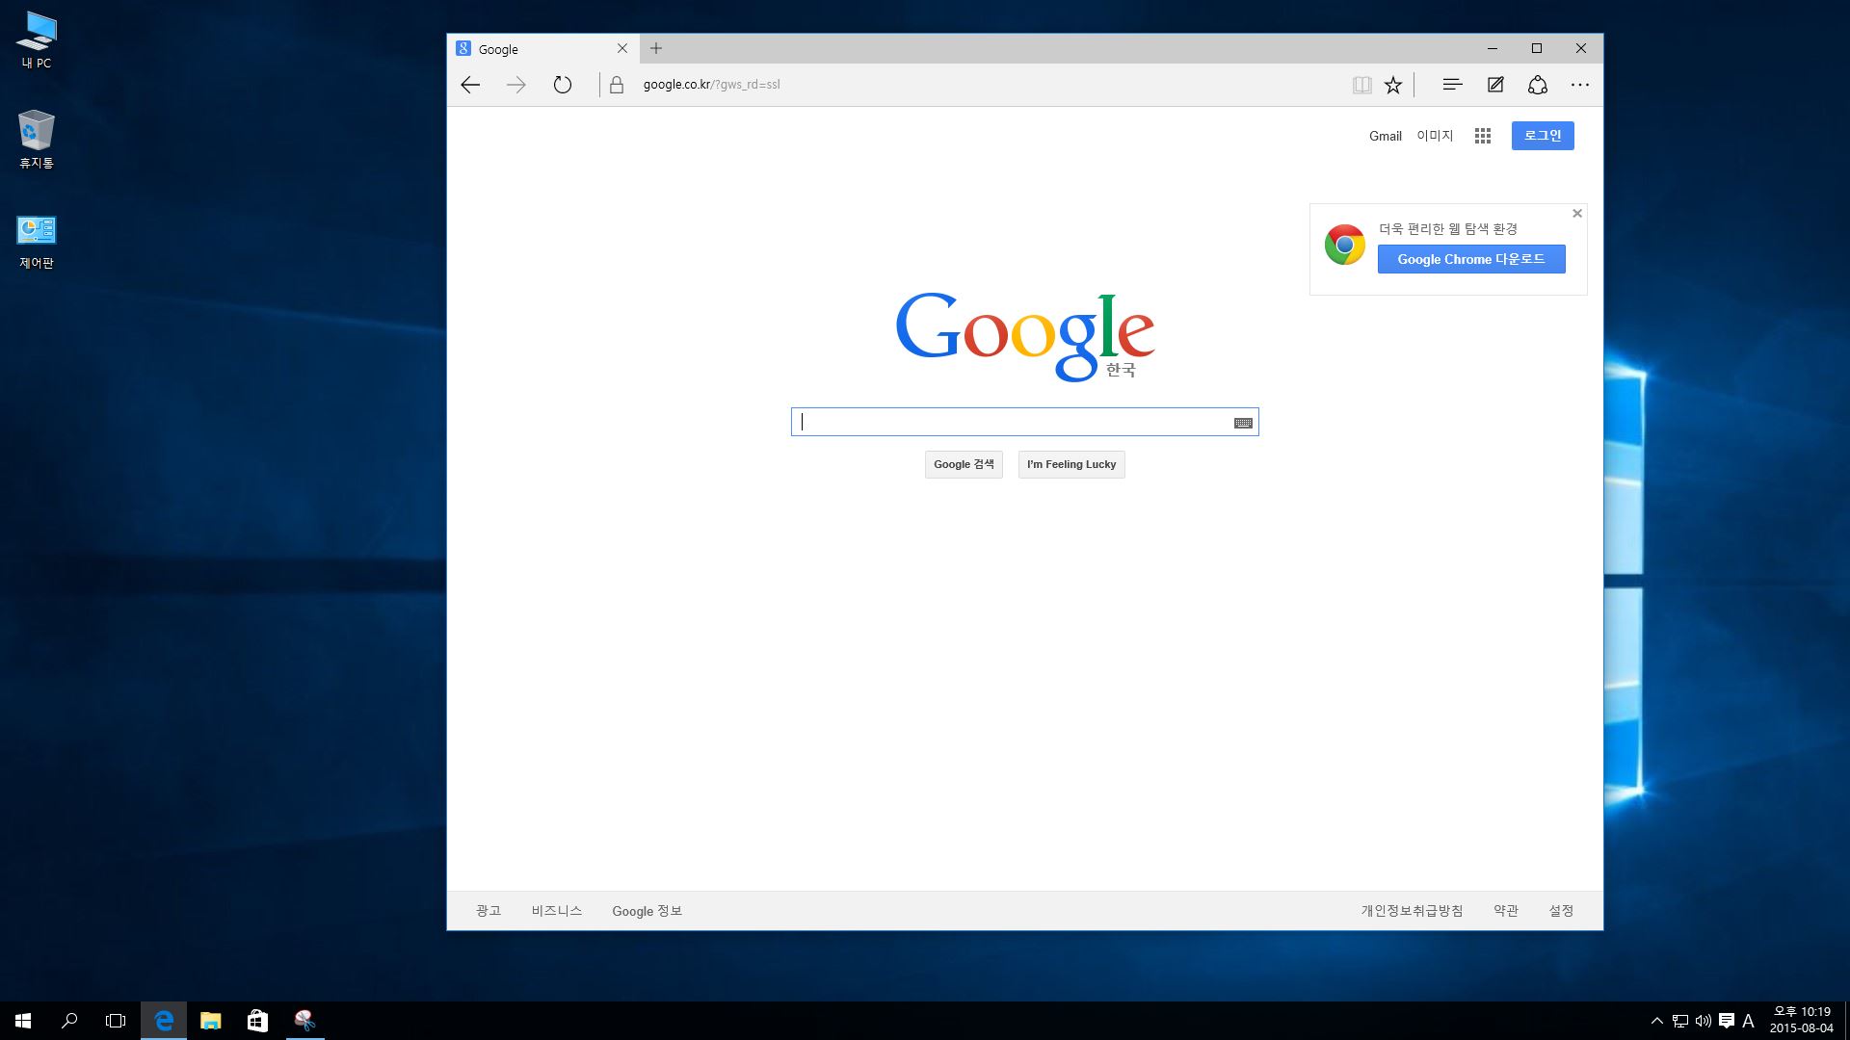Open the Edge Hub panel

[1452, 85]
